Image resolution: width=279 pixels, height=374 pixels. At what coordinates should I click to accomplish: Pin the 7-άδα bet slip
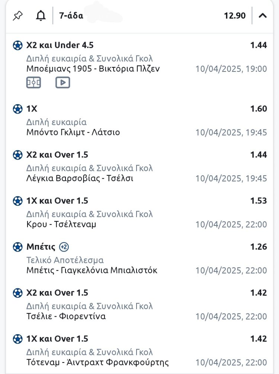click(x=17, y=16)
